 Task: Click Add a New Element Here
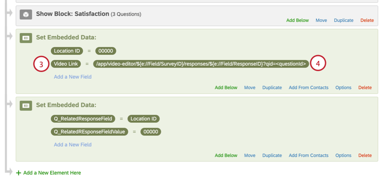pos(52,173)
